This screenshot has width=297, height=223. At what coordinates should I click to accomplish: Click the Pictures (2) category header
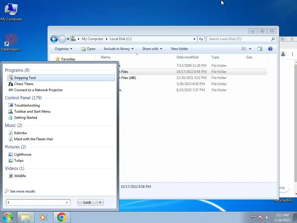(16, 147)
